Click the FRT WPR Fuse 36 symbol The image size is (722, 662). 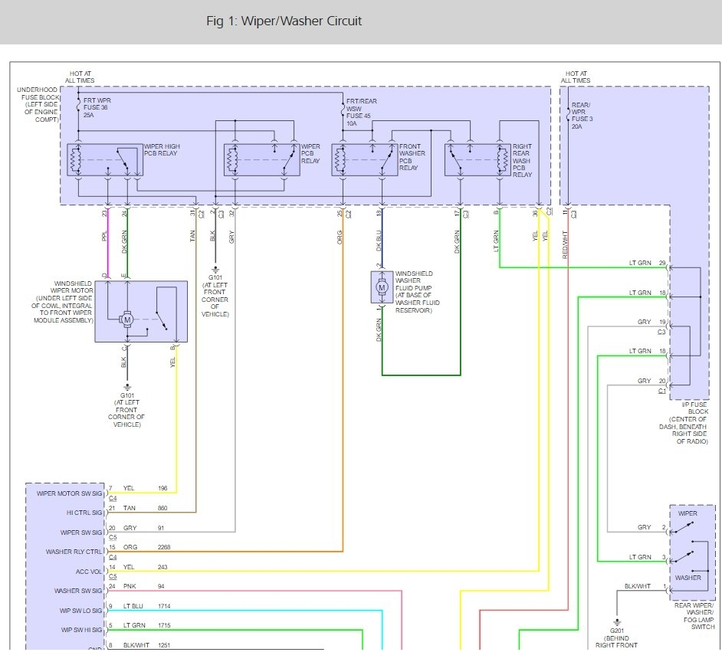click(79, 107)
